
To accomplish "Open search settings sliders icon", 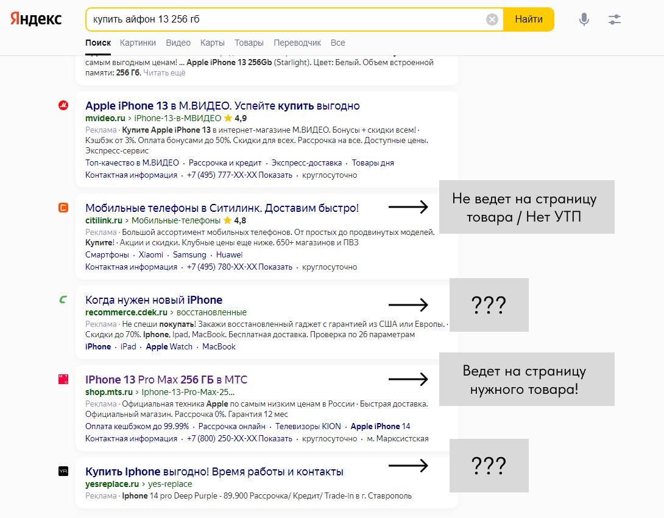I will 615,19.
